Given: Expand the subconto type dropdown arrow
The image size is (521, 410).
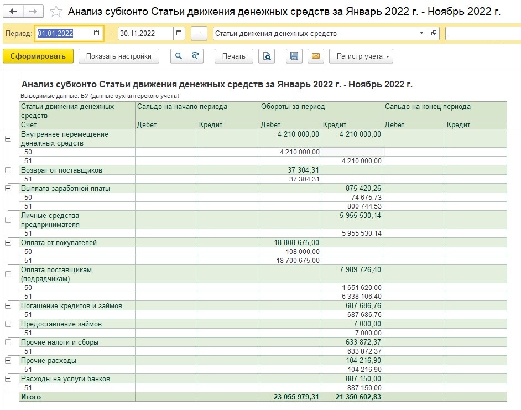Looking at the screenshot, I should point(421,33).
